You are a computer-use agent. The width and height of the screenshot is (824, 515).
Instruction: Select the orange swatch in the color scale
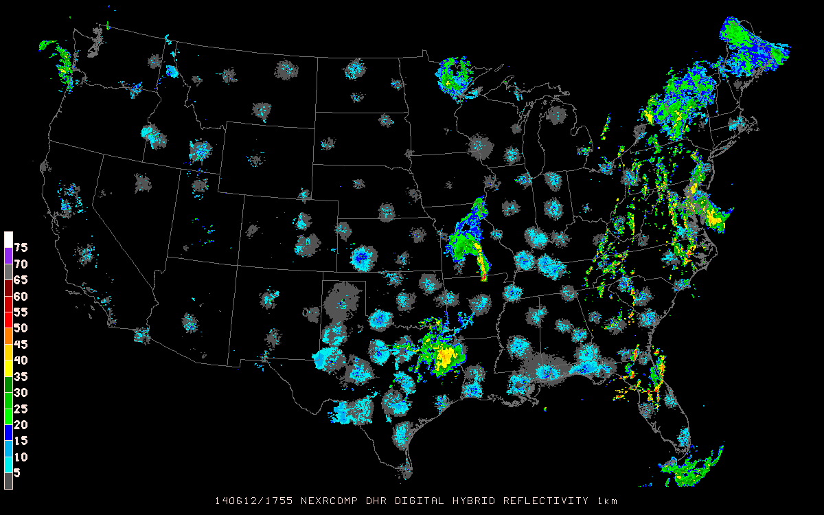coord(8,336)
